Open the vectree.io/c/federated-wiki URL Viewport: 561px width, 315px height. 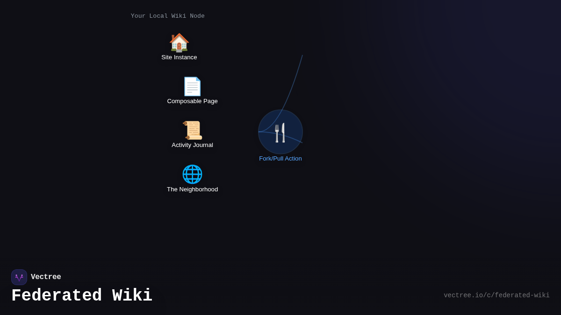click(x=496, y=295)
